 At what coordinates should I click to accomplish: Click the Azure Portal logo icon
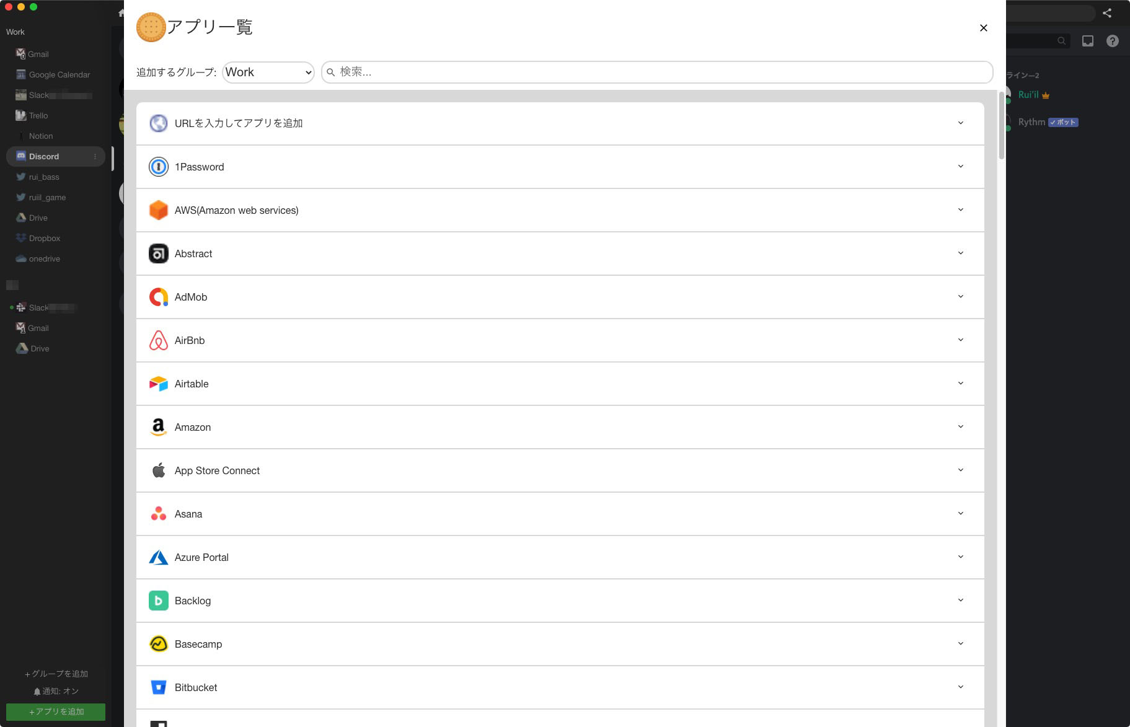click(x=159, y=557)
